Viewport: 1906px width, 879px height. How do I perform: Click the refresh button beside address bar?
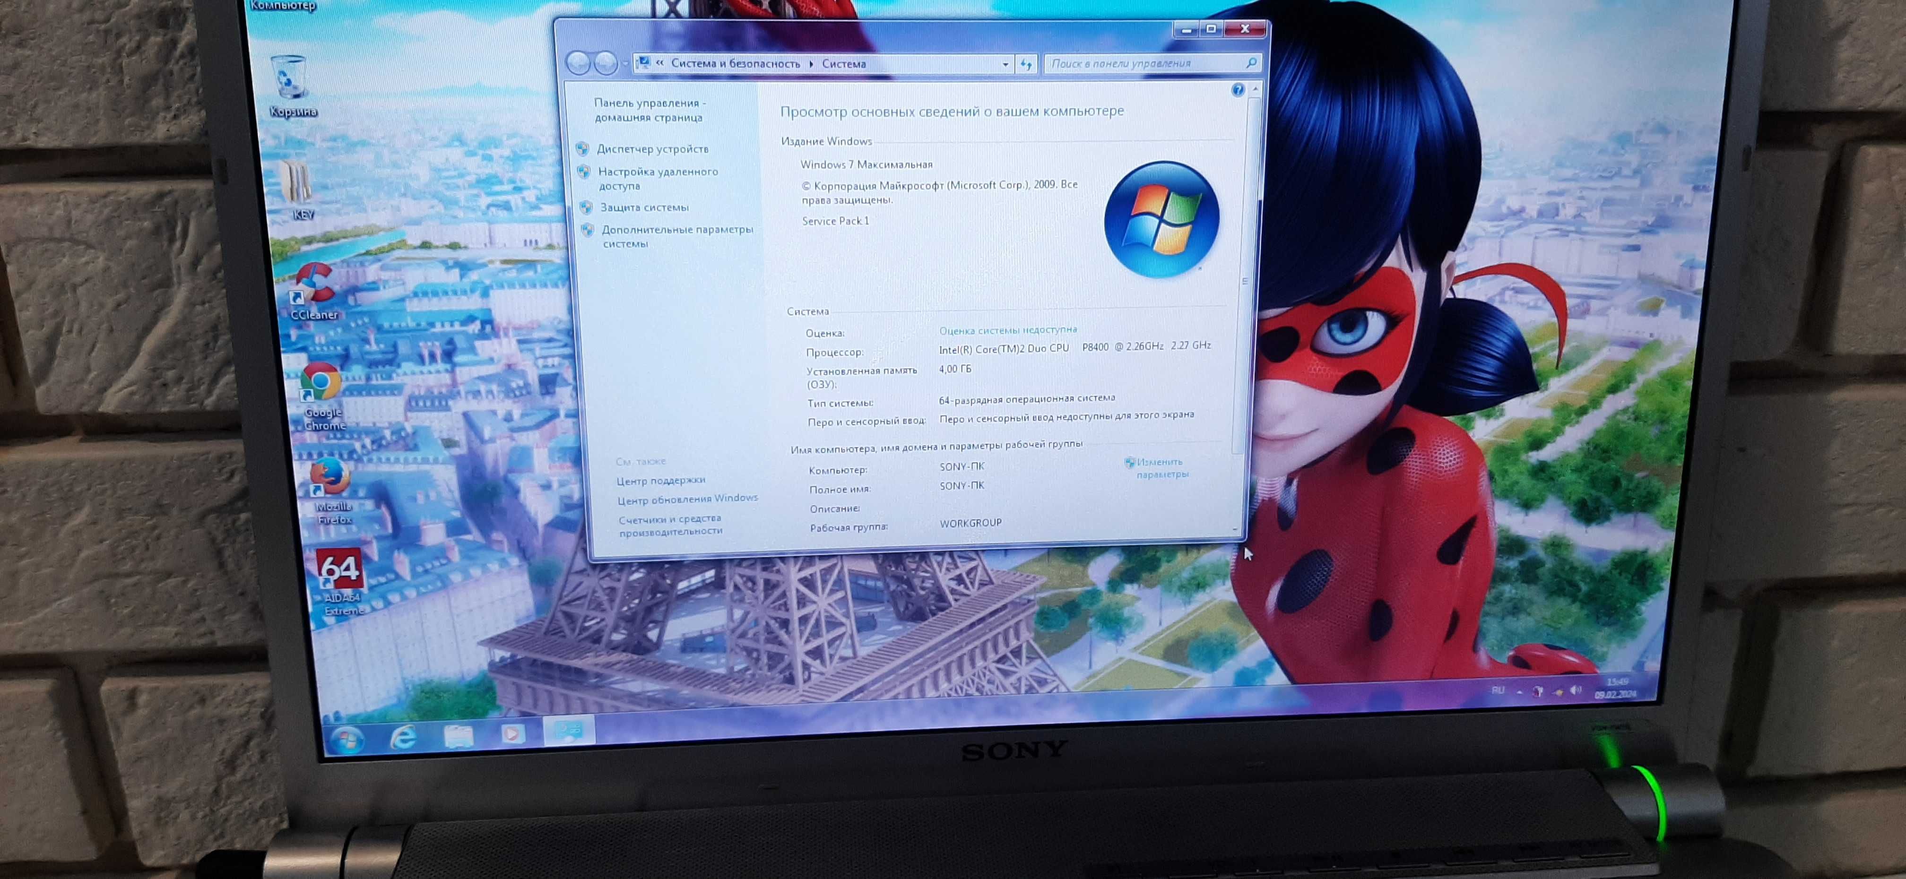click(x=1026, y=64)
